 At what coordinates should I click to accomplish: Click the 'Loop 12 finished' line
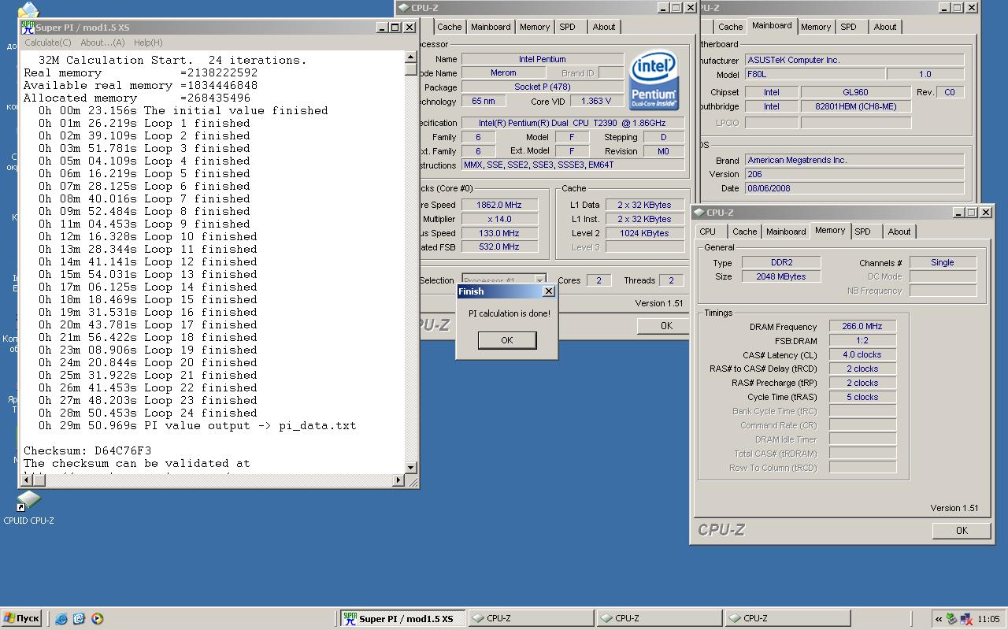149,261
